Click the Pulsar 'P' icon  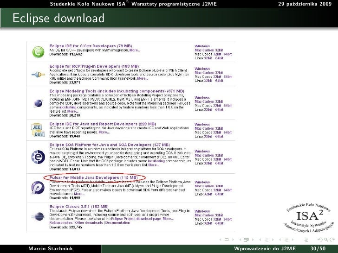point(38,188)
